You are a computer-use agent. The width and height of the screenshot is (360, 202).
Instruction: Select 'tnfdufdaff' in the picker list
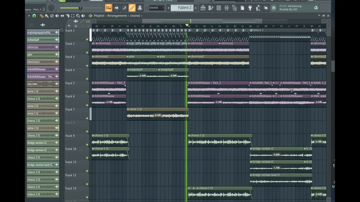click(43, 40)
